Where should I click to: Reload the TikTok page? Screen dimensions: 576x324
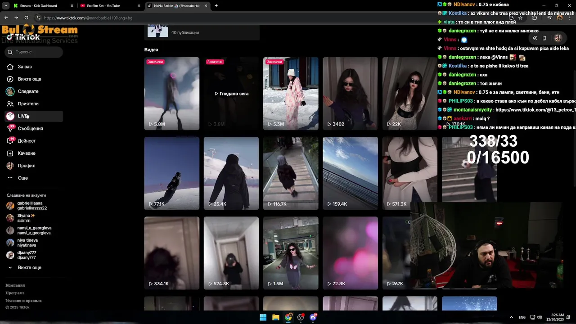27,18
